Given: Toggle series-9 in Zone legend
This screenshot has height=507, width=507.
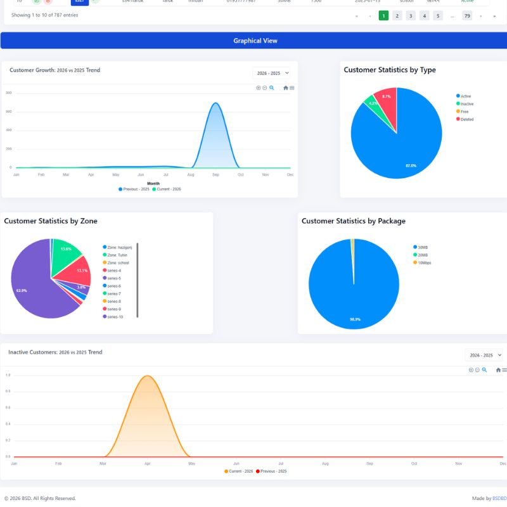Looking at the screenshot, I should tap(112, 309).
